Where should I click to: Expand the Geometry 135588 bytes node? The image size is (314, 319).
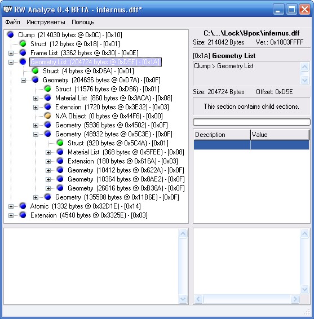[x=36, y=197]
